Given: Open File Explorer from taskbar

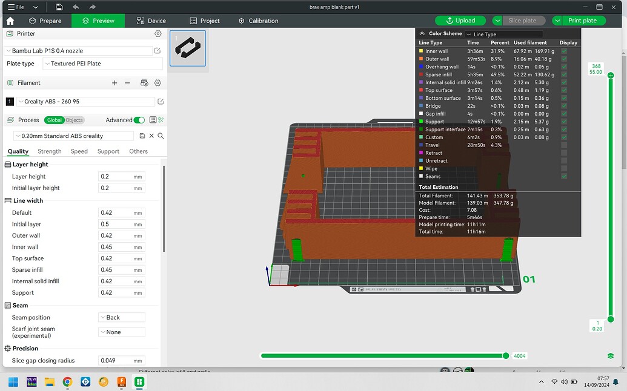Looking at the screenshot, I should pos(49,382).
